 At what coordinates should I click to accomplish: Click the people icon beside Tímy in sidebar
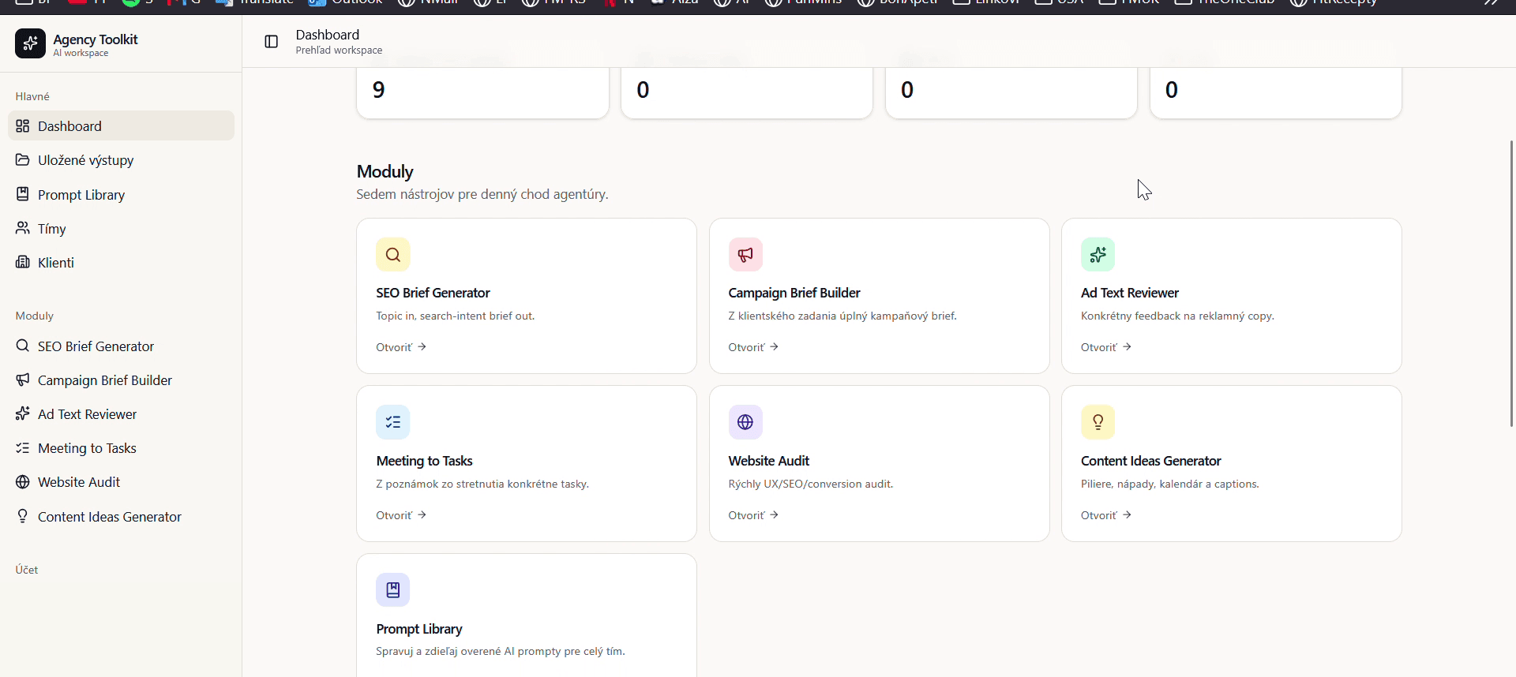click(x=23, y=228)
